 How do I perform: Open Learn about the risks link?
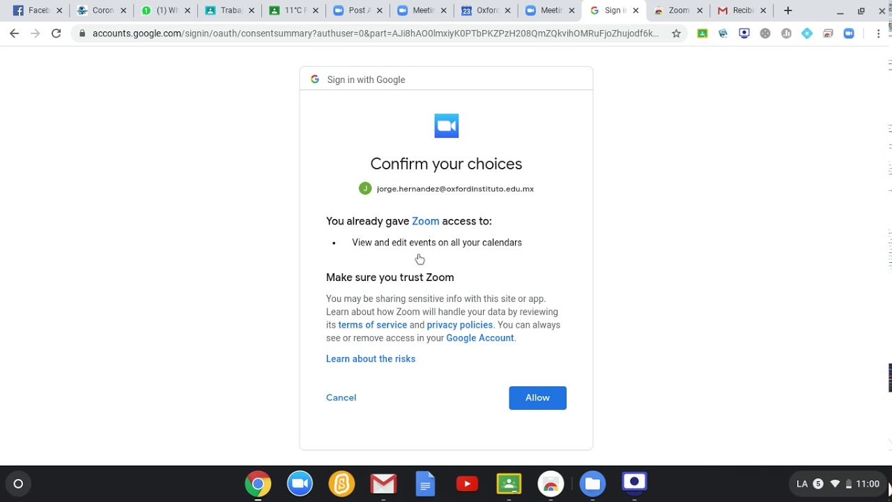point(371,358)
